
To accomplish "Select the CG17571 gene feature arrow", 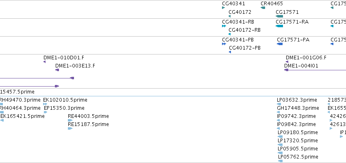I will pos(279,16).
